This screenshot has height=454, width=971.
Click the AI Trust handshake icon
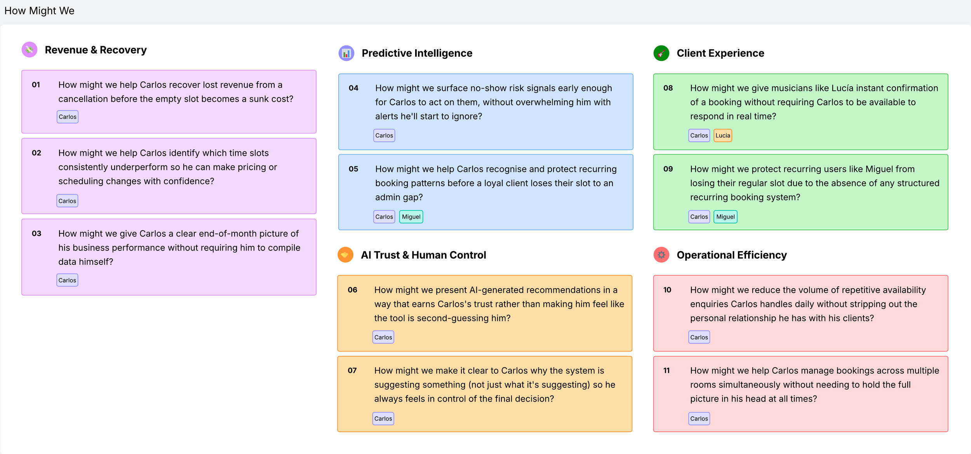tap(345, 255)
